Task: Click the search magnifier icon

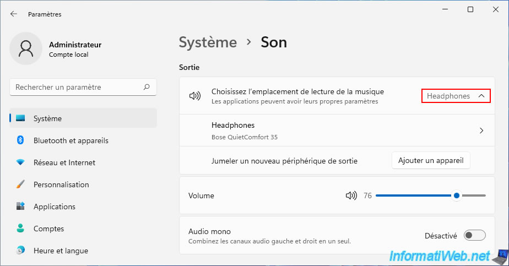Action: pos(147,87)
